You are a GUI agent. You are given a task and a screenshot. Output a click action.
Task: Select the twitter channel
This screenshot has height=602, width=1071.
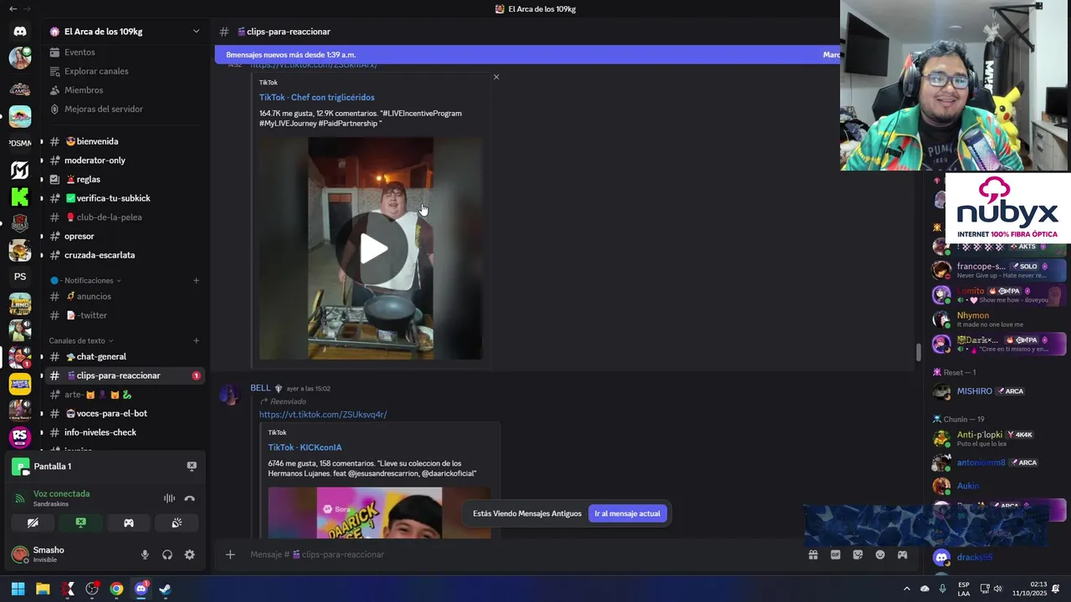click(126, 315)
